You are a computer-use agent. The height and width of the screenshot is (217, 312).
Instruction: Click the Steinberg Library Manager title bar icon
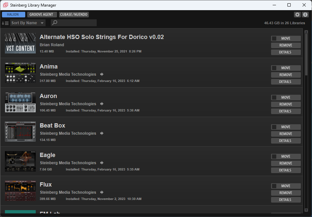click(6, 5)
